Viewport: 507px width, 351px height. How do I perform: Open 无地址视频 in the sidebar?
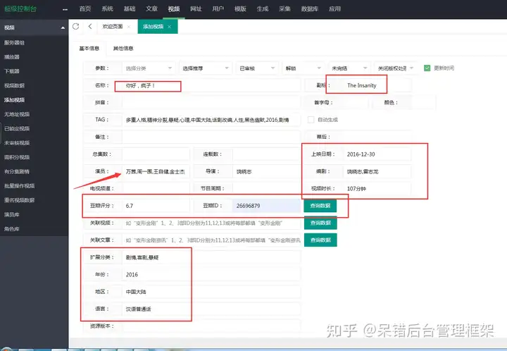pos(17,114)
